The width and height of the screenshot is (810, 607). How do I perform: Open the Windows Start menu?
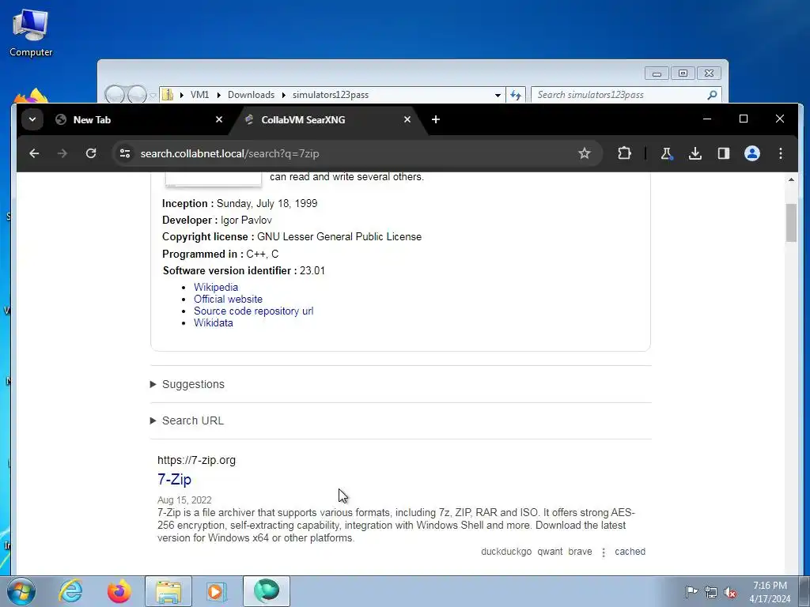tap(21, 591)
